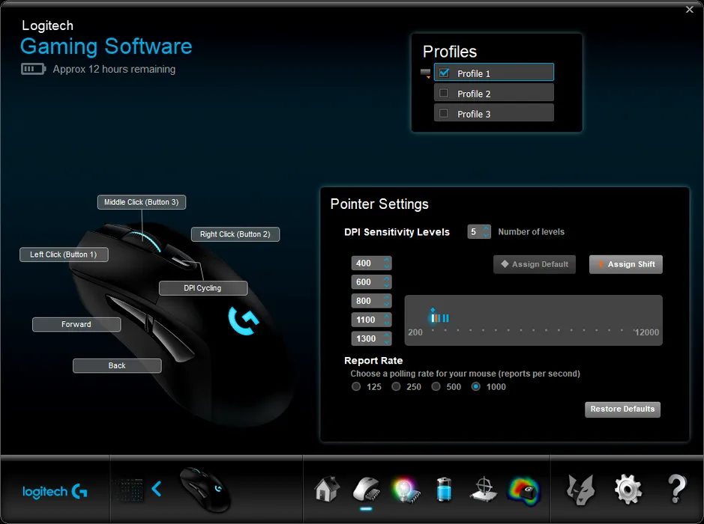Adjust the Number of levels stepper arrows
The height and width of the screenshot is (524, 704).
click(x=486, y=232)
